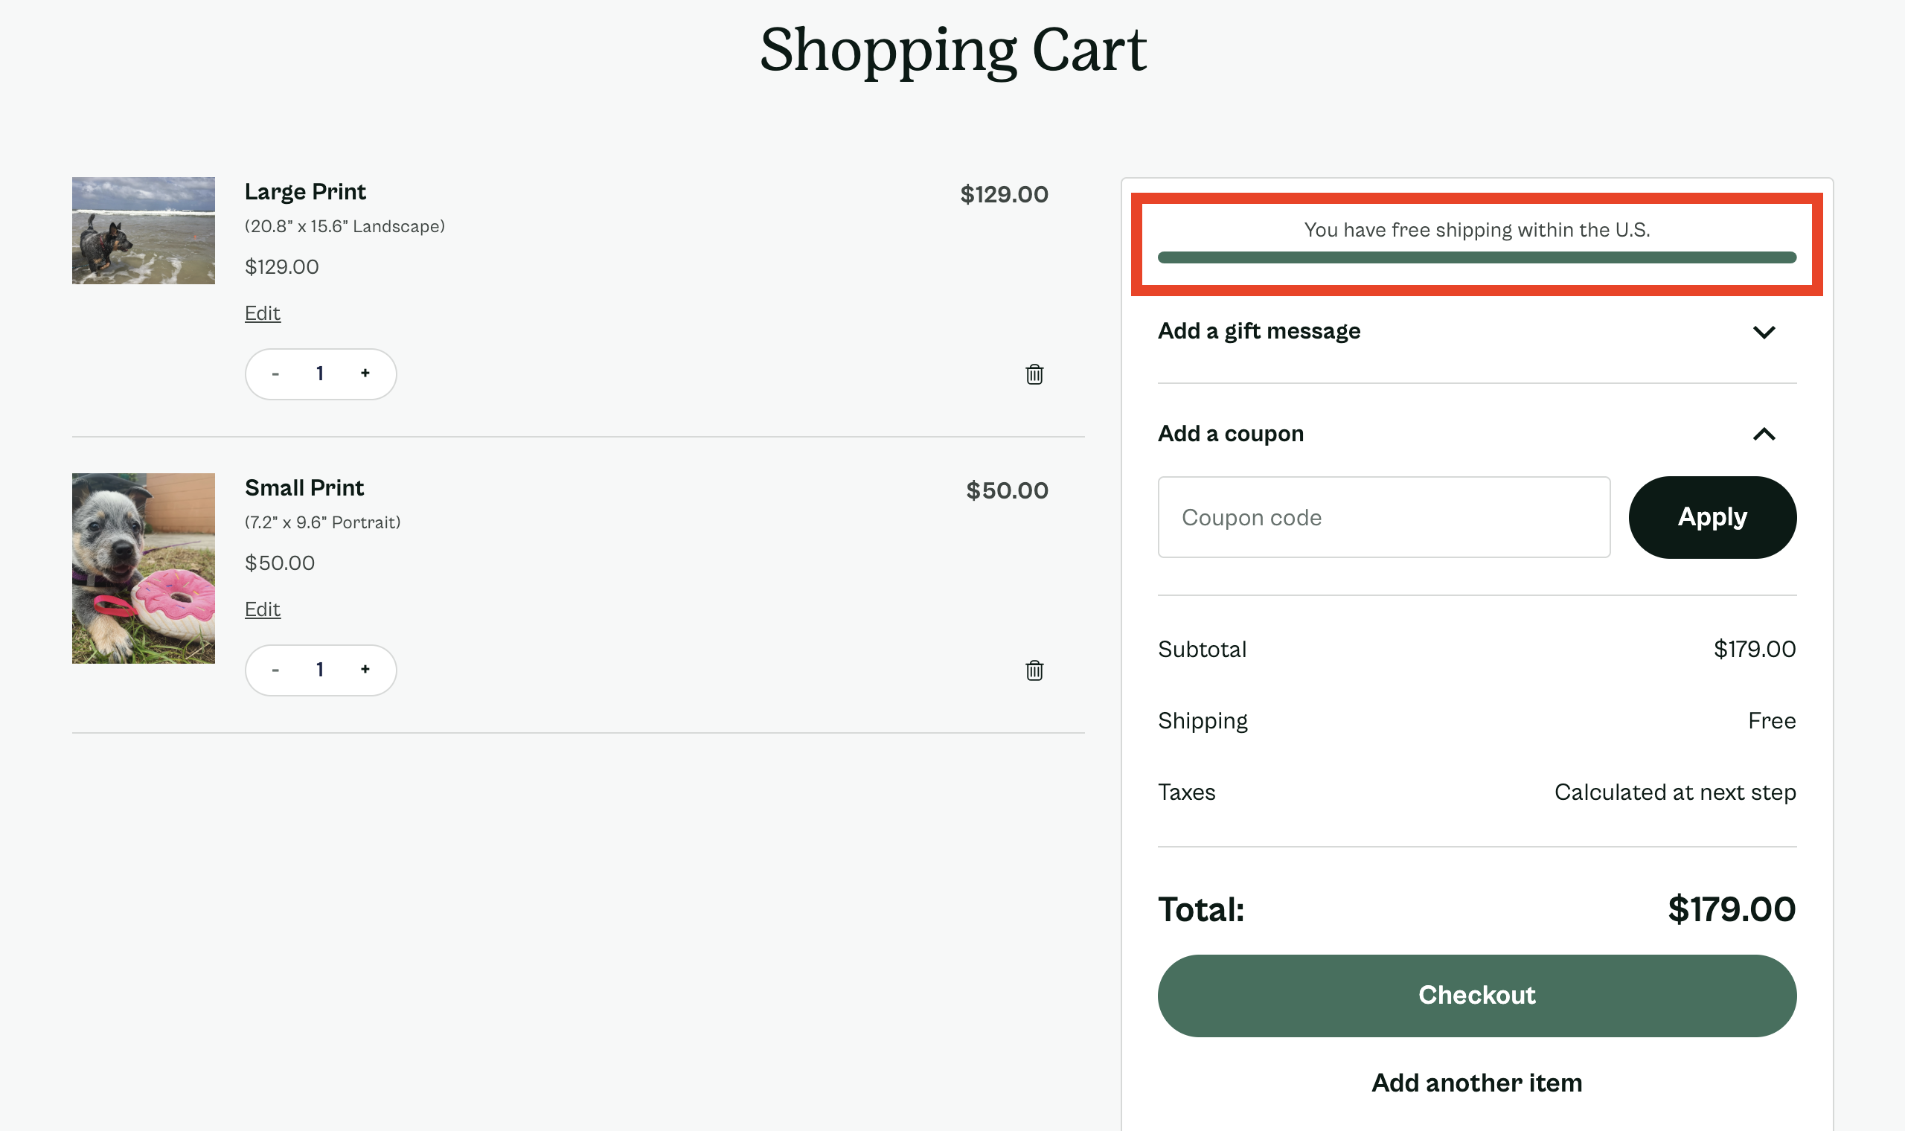Click the Add another item link
Screen dimensions: 1905x1131
coord(1476,1082)
